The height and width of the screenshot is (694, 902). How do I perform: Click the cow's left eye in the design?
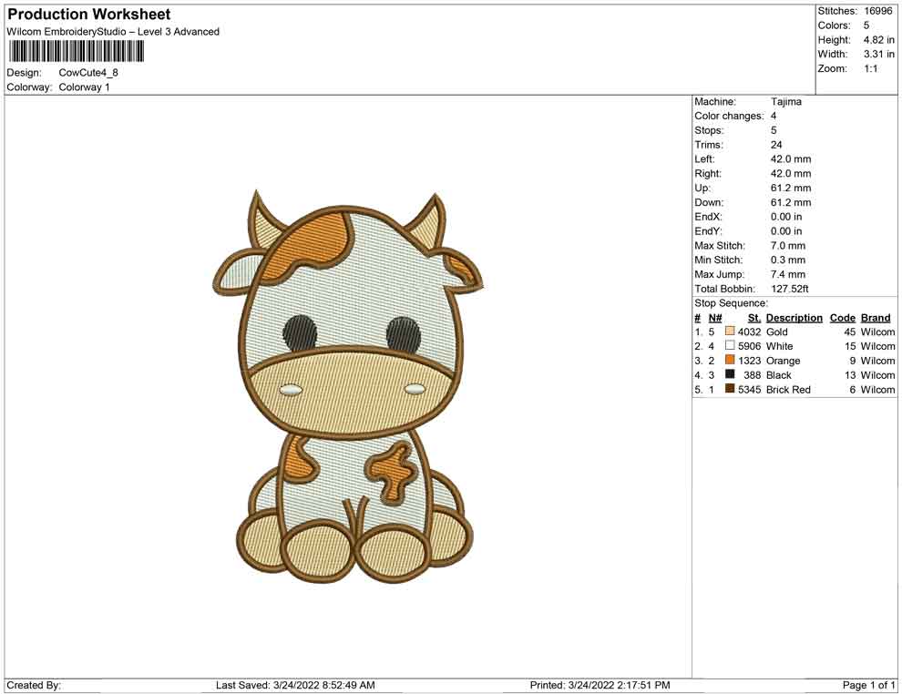[301, 332]
